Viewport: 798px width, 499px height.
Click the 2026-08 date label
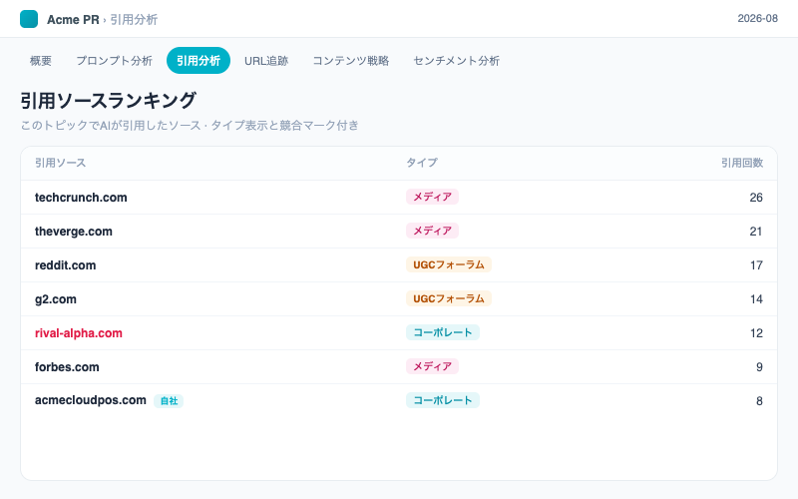point(757,18)
